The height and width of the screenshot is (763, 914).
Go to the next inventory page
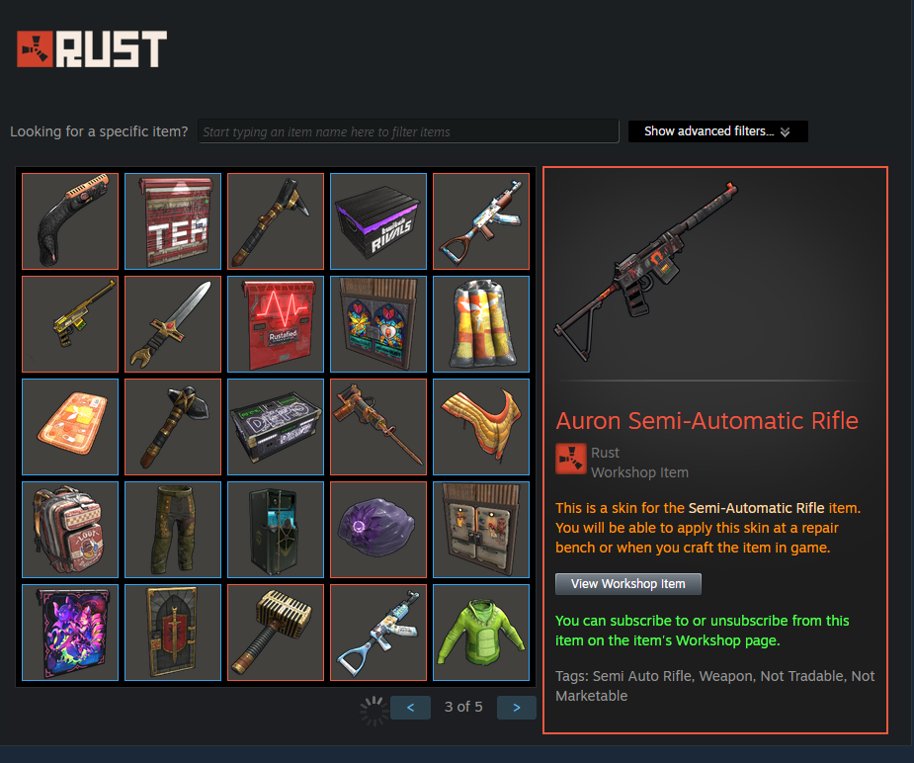coord(517,707)
